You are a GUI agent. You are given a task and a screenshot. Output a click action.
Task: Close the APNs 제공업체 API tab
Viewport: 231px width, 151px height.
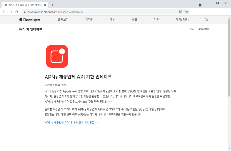pyautogui.click(x=45, y=5)
